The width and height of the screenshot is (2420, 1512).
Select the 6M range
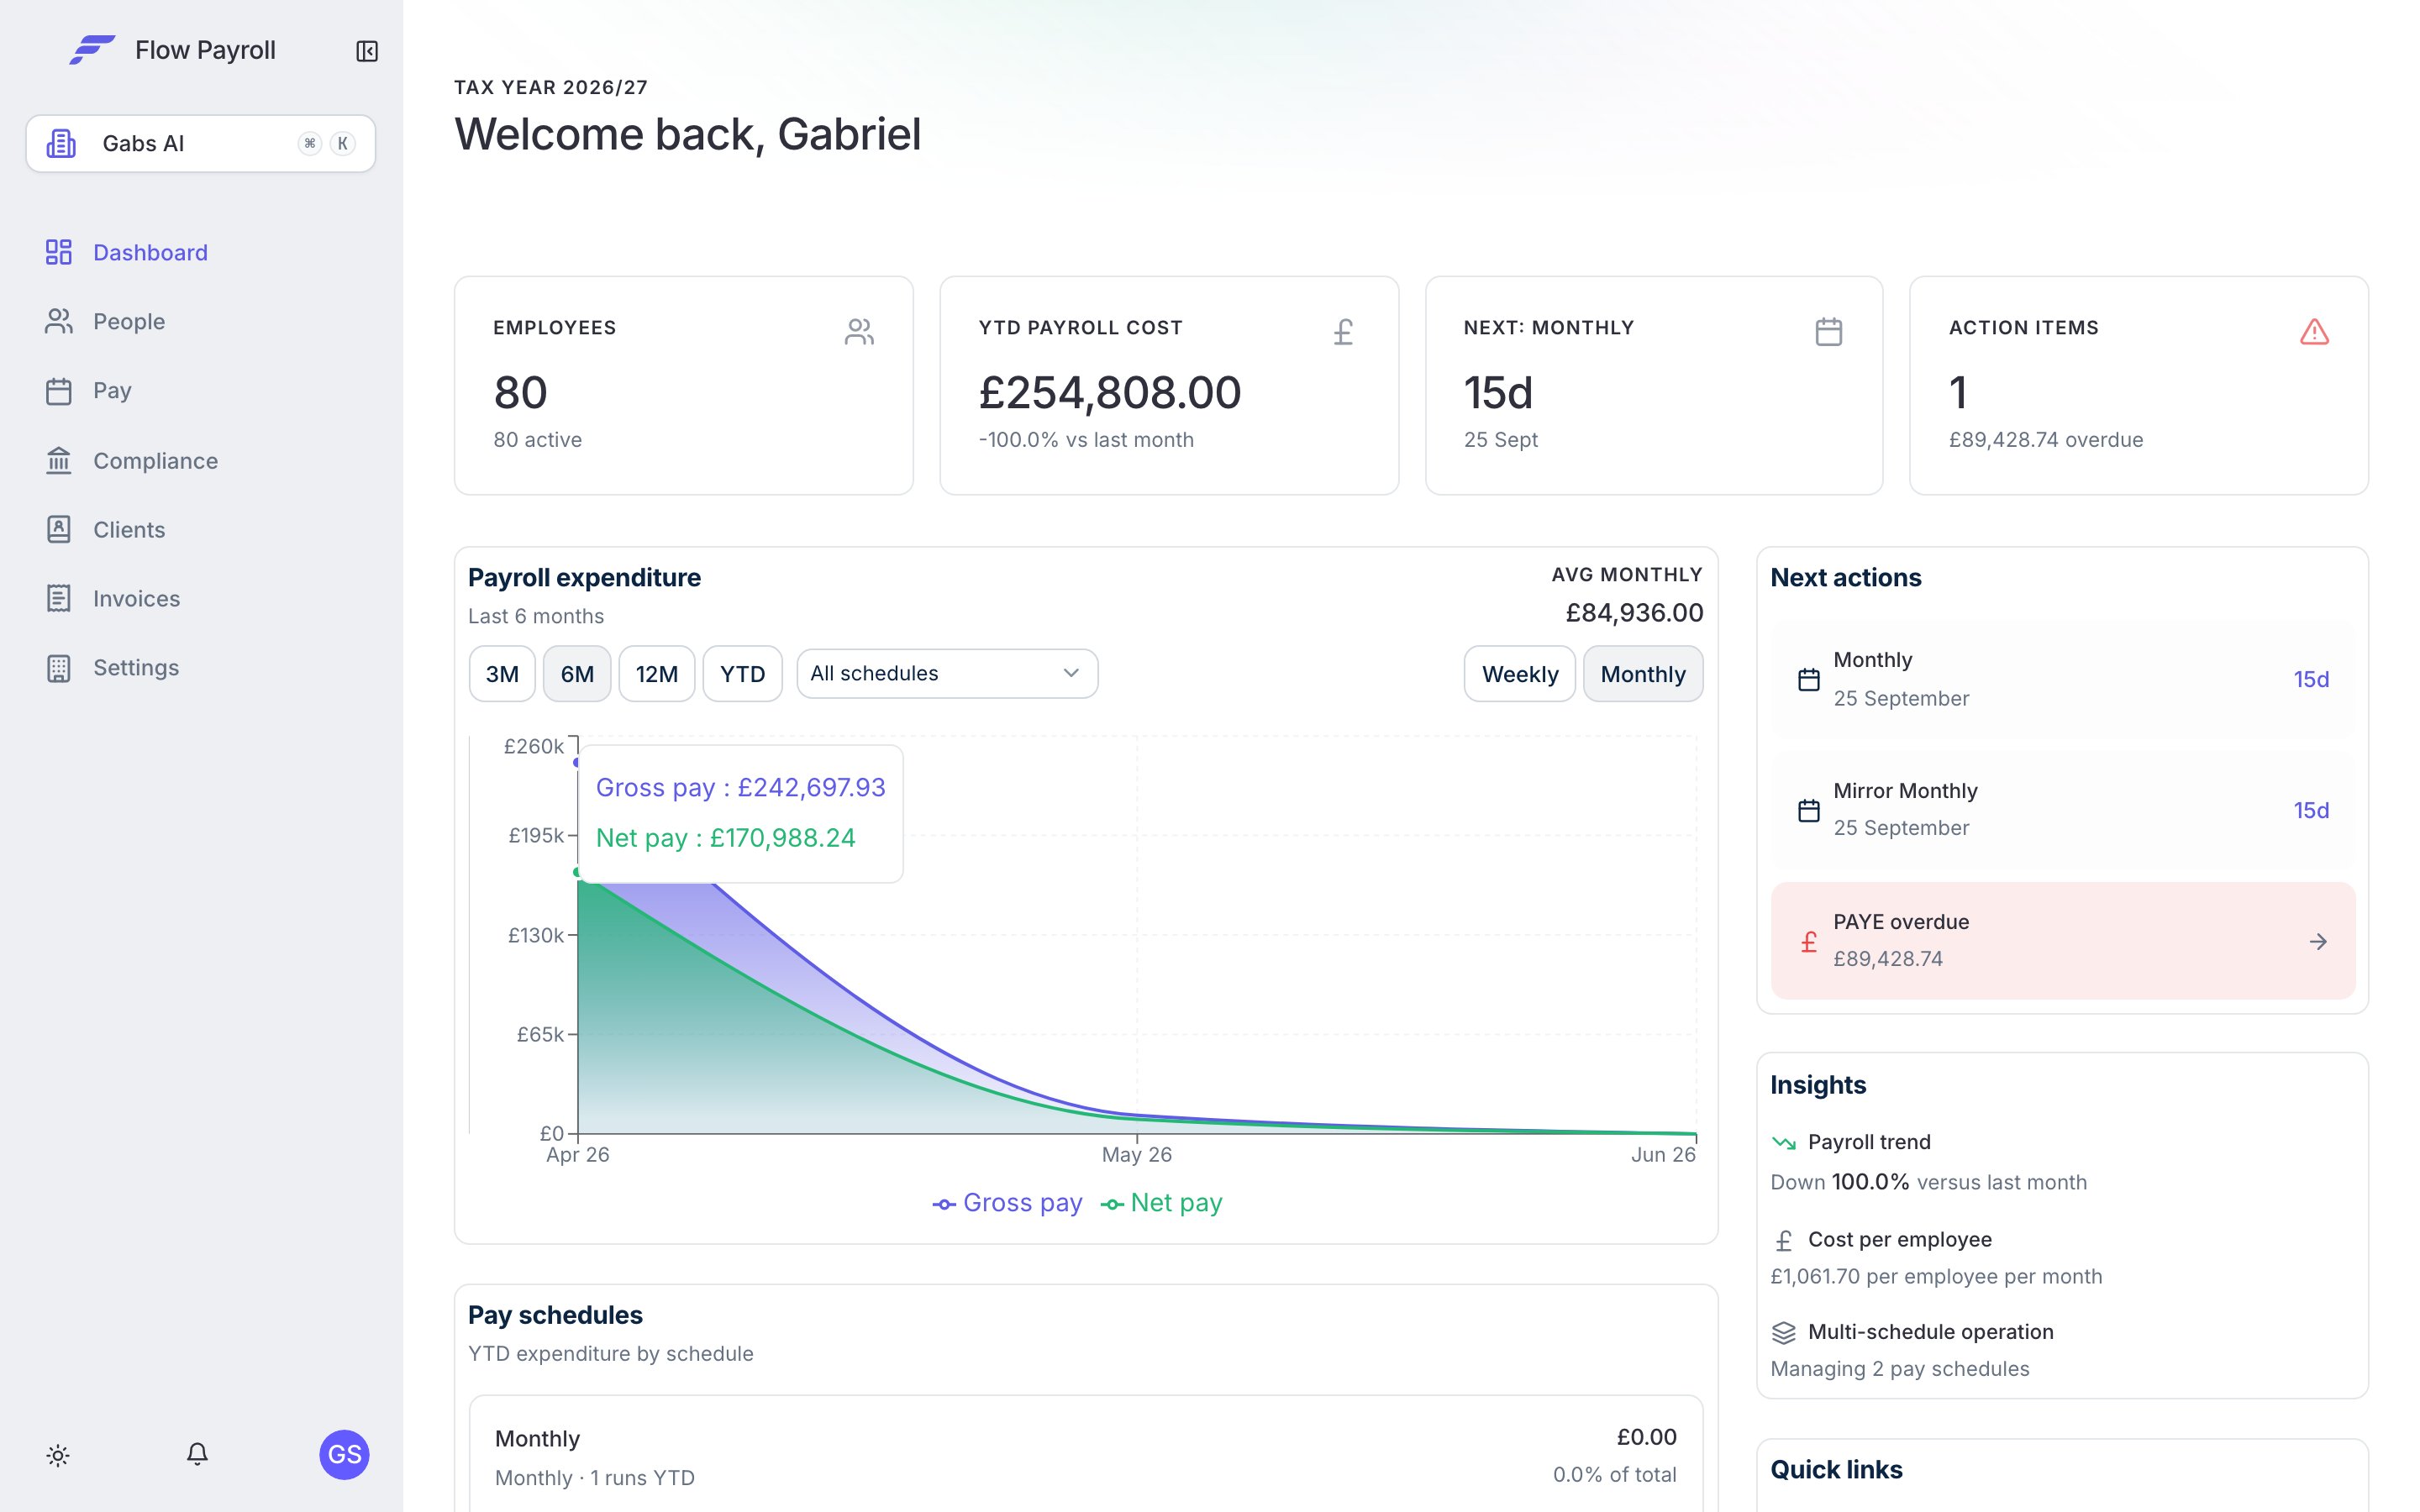577,674
